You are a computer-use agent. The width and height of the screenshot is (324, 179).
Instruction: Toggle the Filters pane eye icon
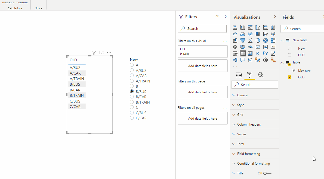pos(217,17)
